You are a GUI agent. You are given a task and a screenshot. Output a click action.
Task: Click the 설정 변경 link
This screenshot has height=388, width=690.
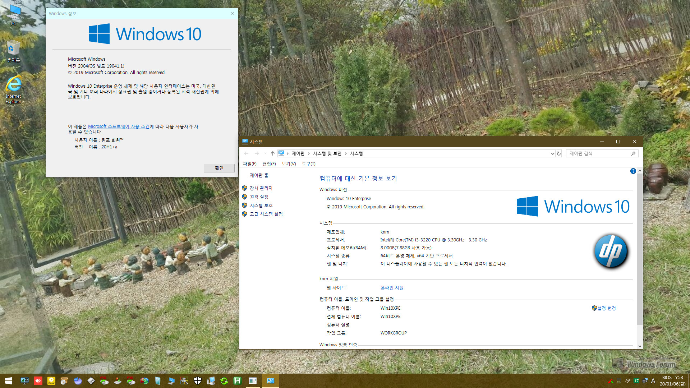click(607, 308)
